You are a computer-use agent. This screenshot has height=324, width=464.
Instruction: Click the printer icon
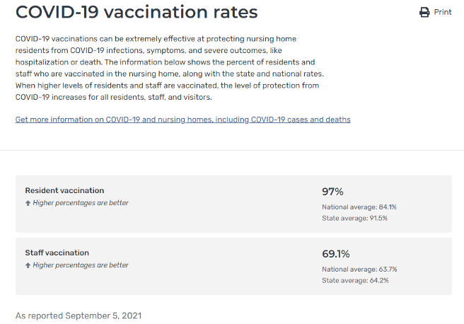[424, 12]
